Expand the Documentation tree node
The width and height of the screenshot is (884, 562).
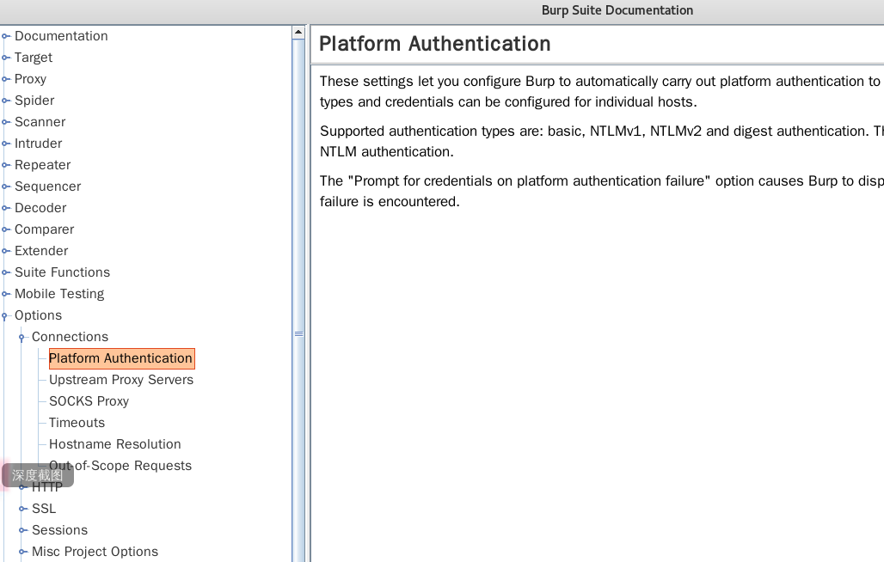pyautogui.click(x=6, y=36)
